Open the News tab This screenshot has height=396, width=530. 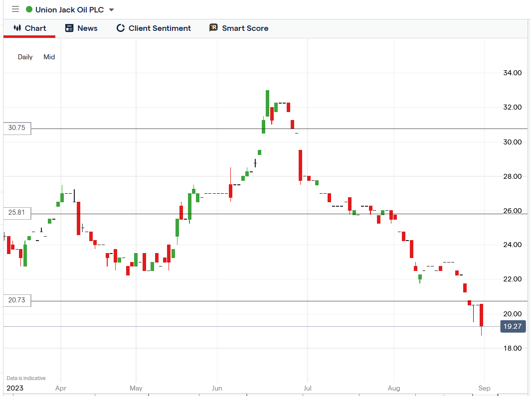point(81,28)
